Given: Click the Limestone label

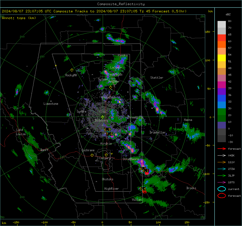Looking at the screenshot, I should [x=51, y=104].
